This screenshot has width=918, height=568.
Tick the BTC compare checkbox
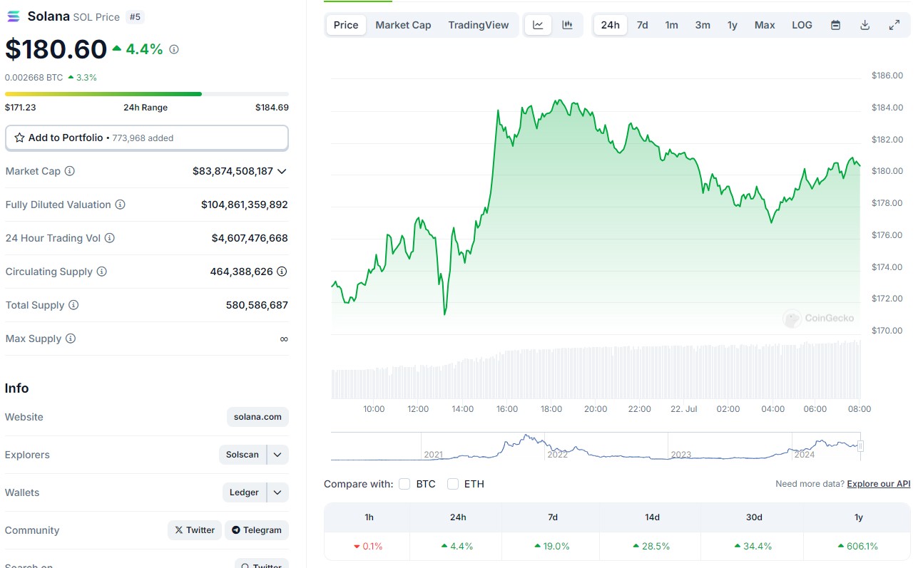(404, 484)
